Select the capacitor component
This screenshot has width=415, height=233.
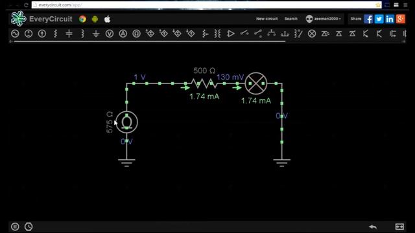[x=69, y=34]
